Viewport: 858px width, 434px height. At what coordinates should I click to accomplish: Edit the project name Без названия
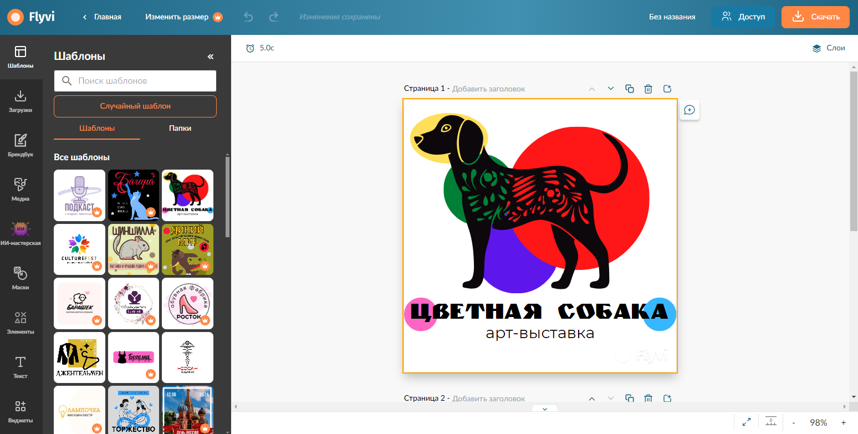pos(672,17)
